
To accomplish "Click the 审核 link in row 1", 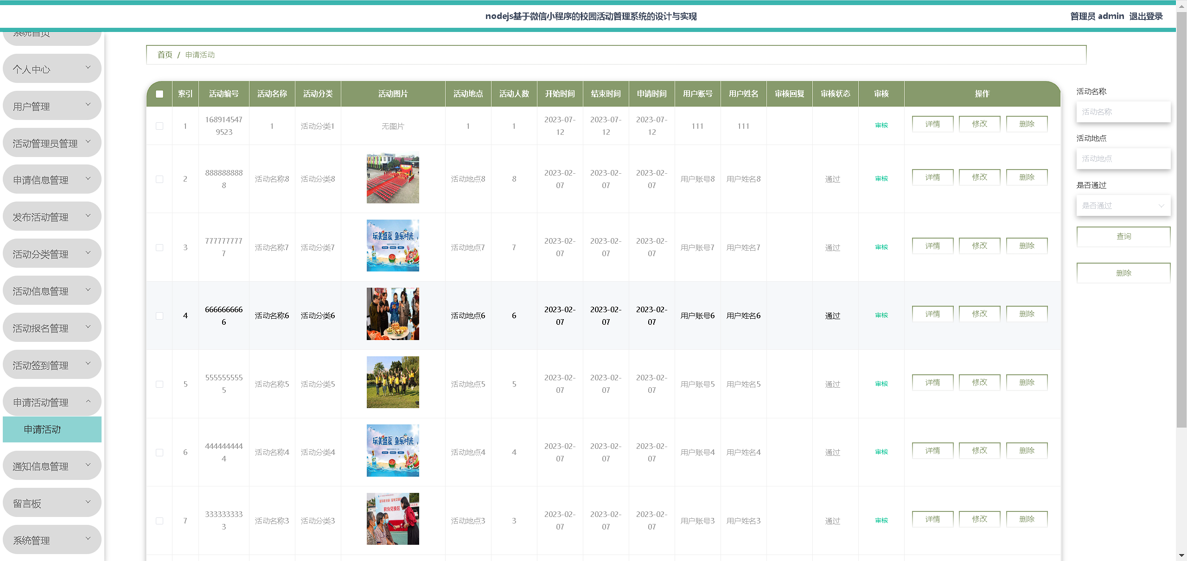I will click(x=881, y=125).
